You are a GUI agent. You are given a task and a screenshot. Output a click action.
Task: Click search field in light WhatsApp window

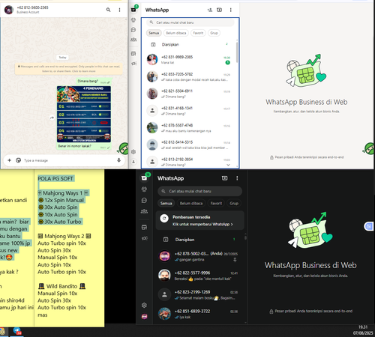click(190, 22)
